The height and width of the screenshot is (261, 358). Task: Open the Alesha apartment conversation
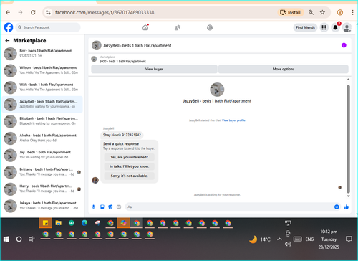42,138
